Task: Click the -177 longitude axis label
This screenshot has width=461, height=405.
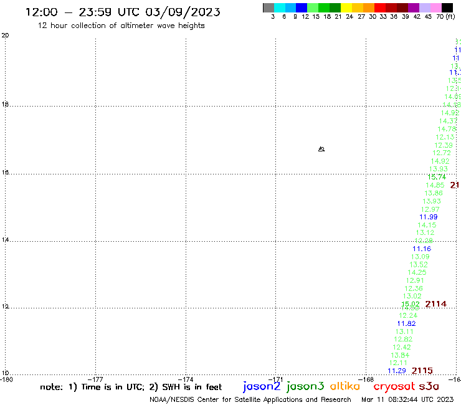Action: 95,379
